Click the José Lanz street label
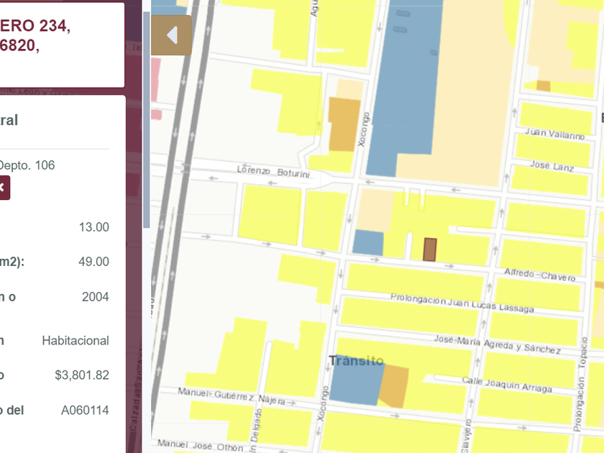604x453 pixels. (552, 166)
